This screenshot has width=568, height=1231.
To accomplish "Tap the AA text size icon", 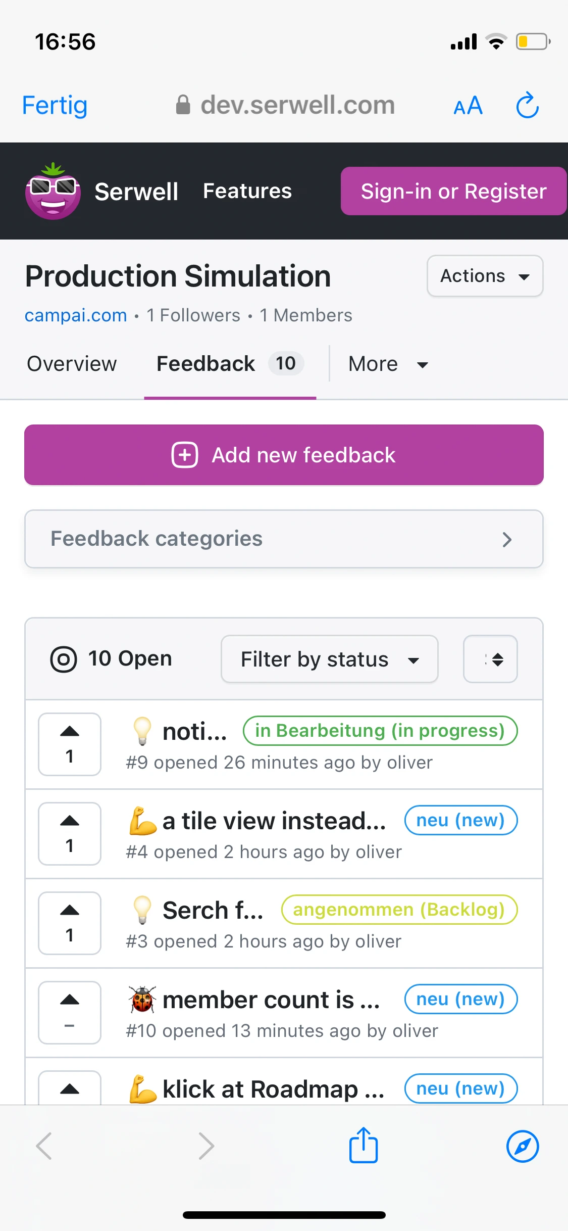I will [x=468, y=106].
